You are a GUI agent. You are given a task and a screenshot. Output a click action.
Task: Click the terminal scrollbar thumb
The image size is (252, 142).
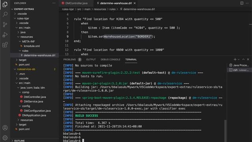coord(225,131)
